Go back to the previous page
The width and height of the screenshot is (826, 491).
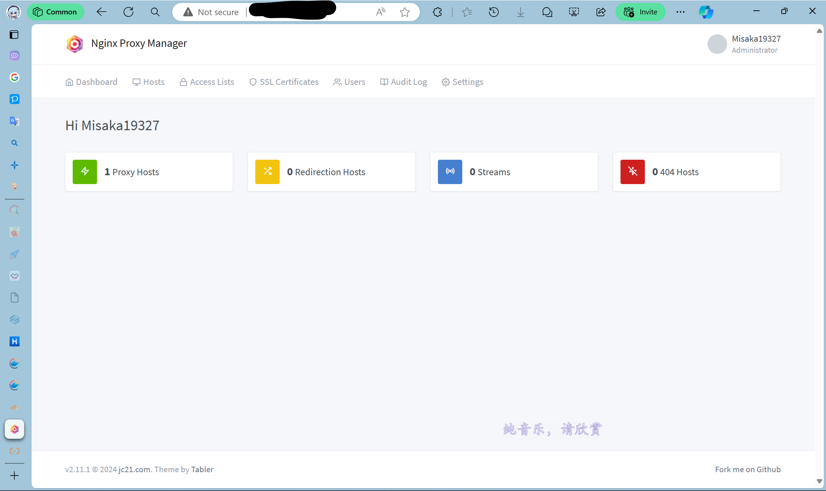(101, 12)
